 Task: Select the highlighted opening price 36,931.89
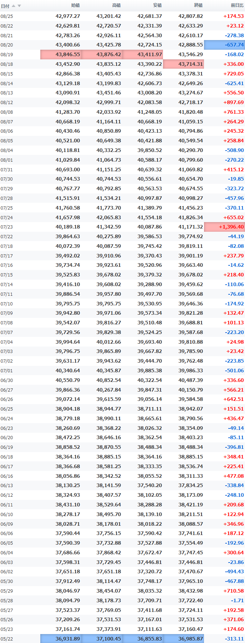(x=61, y=638)
